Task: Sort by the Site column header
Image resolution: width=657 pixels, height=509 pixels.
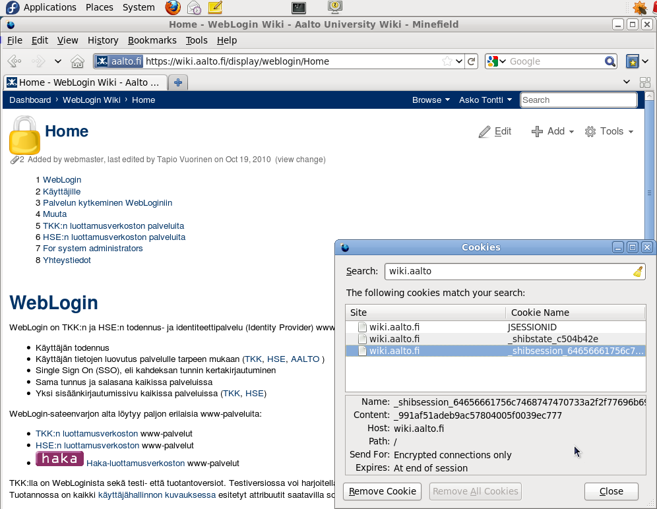Action: pos(425,313)
